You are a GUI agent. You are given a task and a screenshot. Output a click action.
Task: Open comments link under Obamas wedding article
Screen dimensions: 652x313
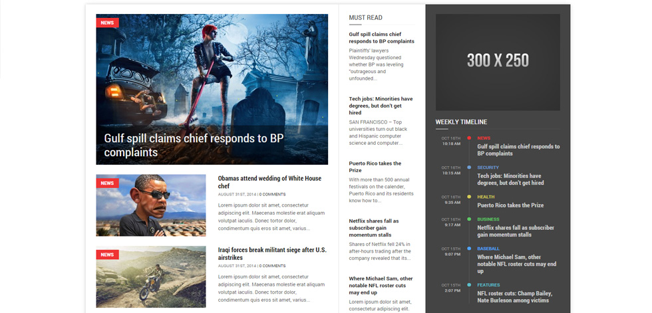click(x=272, y=194)
